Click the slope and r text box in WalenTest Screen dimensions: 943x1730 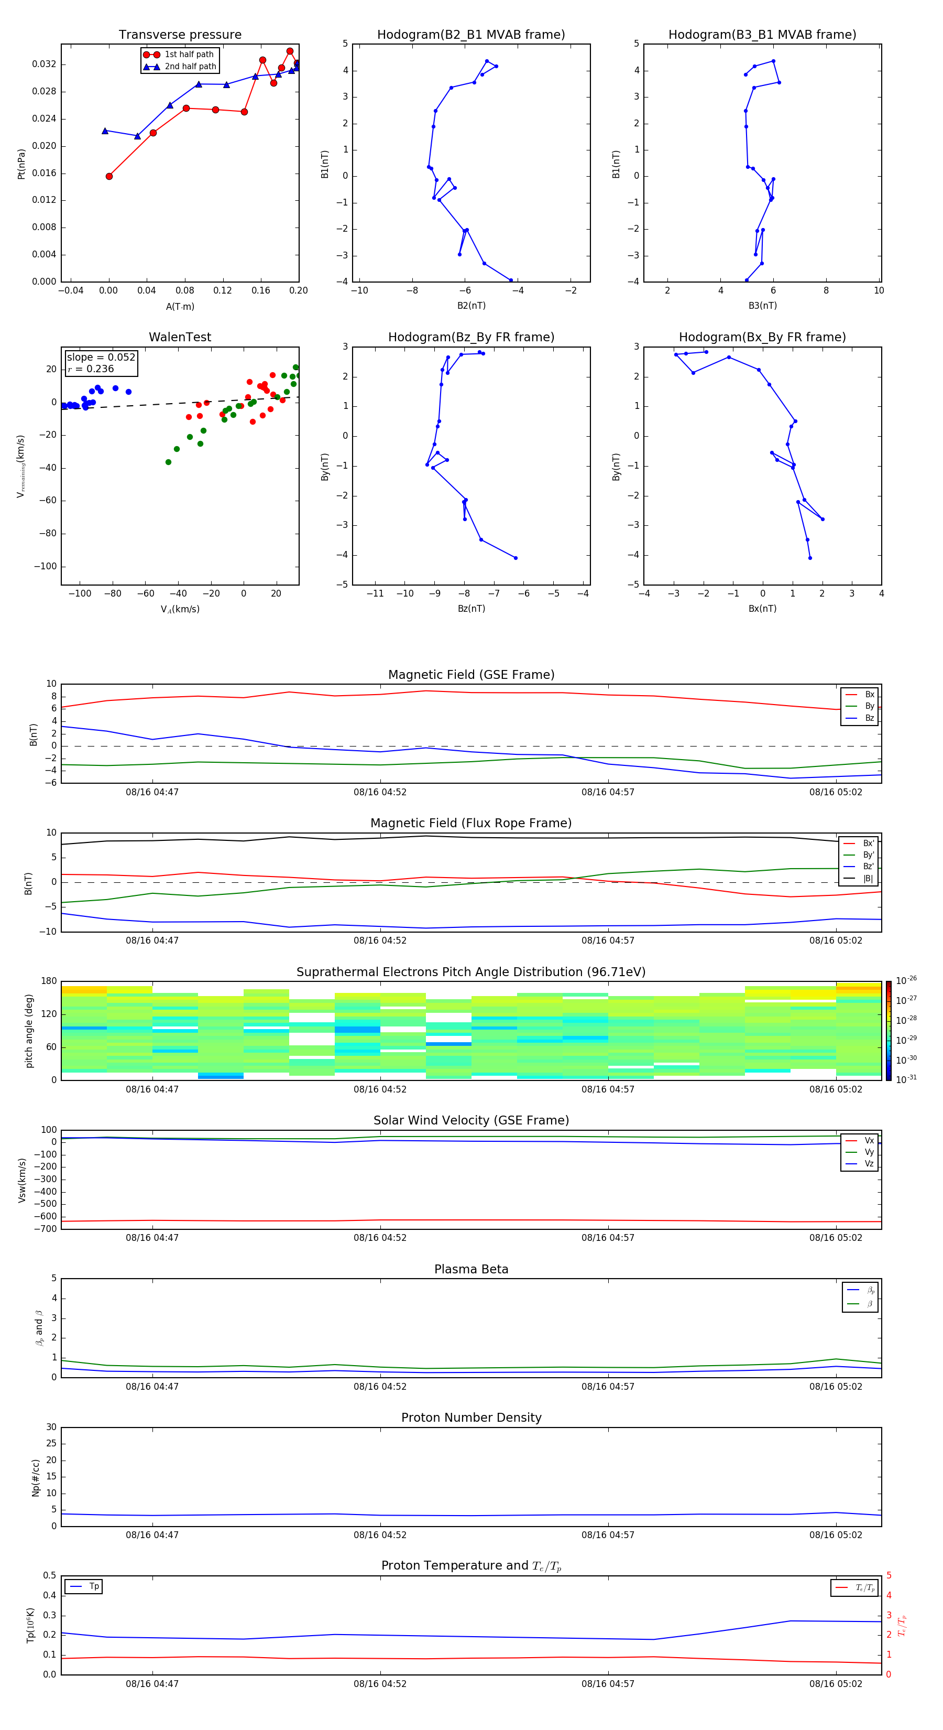pos(101,363)
